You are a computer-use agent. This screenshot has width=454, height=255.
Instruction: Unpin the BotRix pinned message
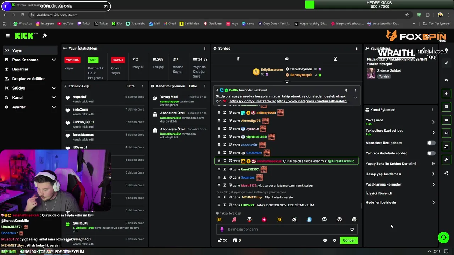(x=346, y=90)
